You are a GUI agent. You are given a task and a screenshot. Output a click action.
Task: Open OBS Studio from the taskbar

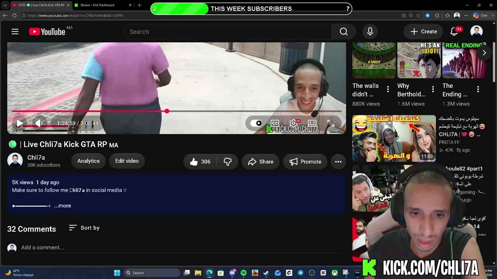click(x=312, y=273)
